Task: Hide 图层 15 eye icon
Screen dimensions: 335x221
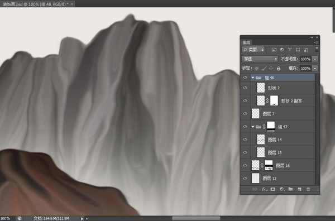Action: pyautogui.click(x=245, y=152)
